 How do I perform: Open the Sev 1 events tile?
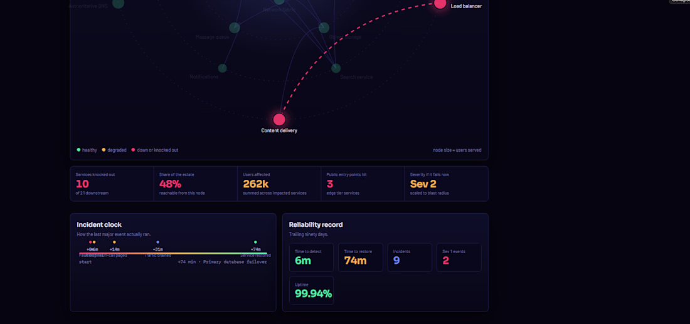[459, 258]
